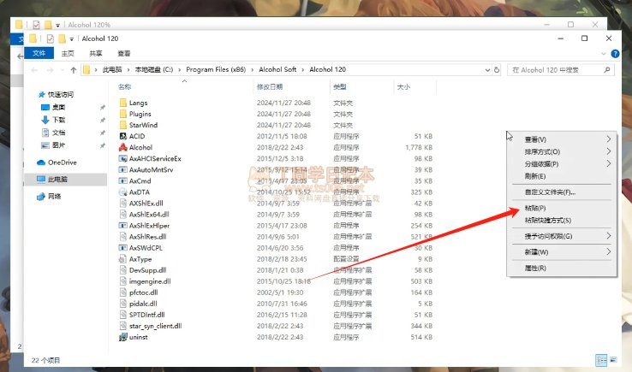The height and width of the screenshot is (372, 632).
Task: Open OneDrive in the navigation pane
Action: click(x=62, y=162)
